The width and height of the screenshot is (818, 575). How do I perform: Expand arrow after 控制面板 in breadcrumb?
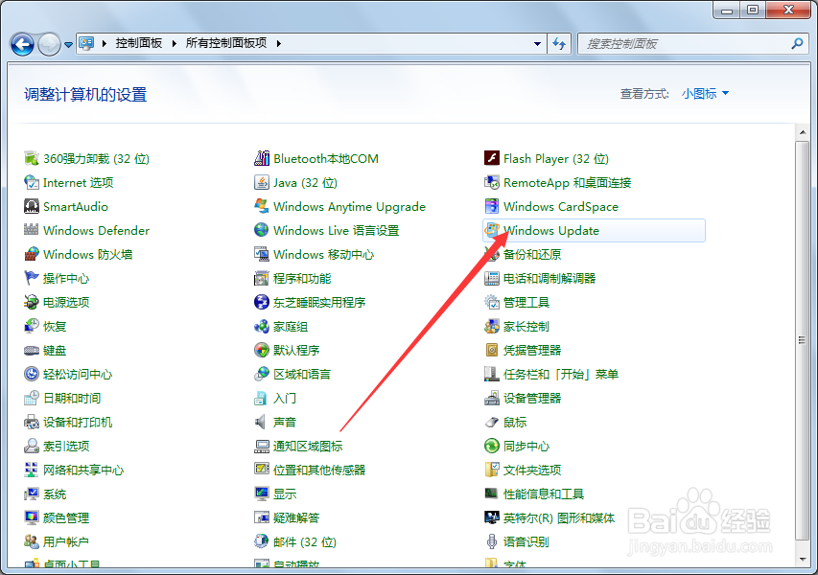coord(175,43)
